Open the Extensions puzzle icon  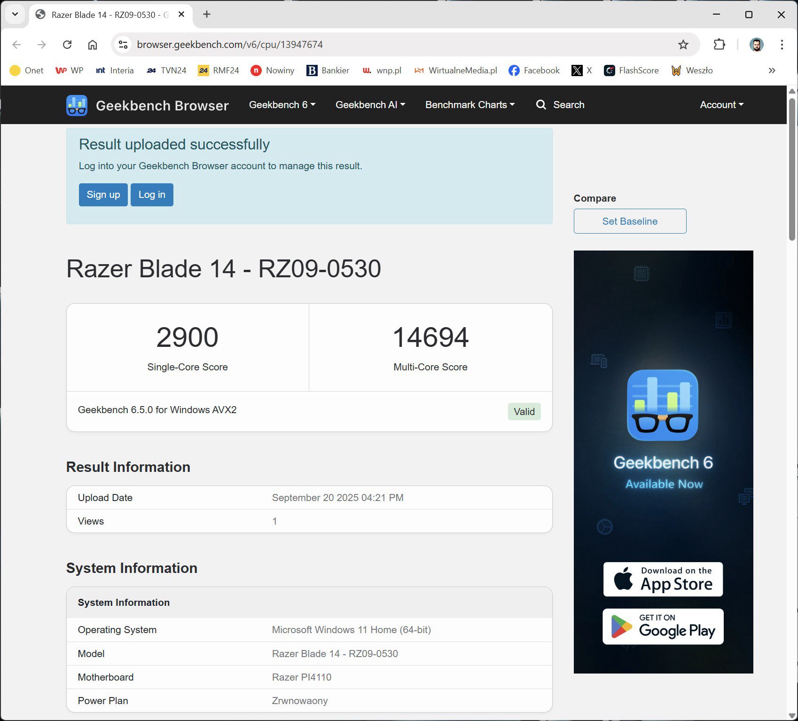(720, 45)
